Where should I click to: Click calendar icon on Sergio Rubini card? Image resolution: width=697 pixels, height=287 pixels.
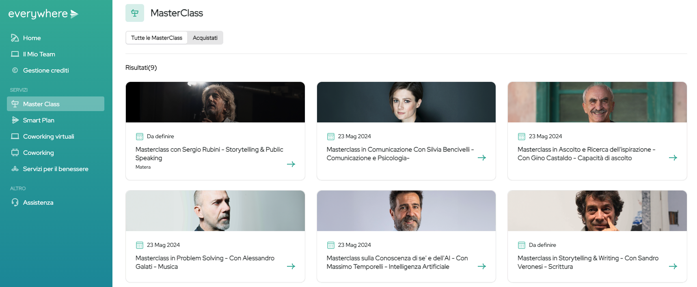[x=140, y=137]
